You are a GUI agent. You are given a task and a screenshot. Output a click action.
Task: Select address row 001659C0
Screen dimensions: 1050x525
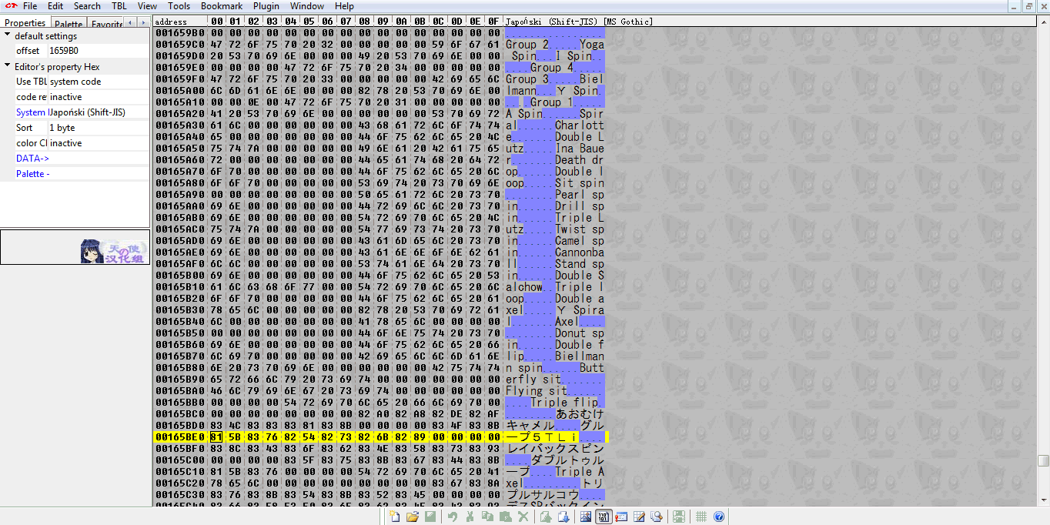[180, 45]
